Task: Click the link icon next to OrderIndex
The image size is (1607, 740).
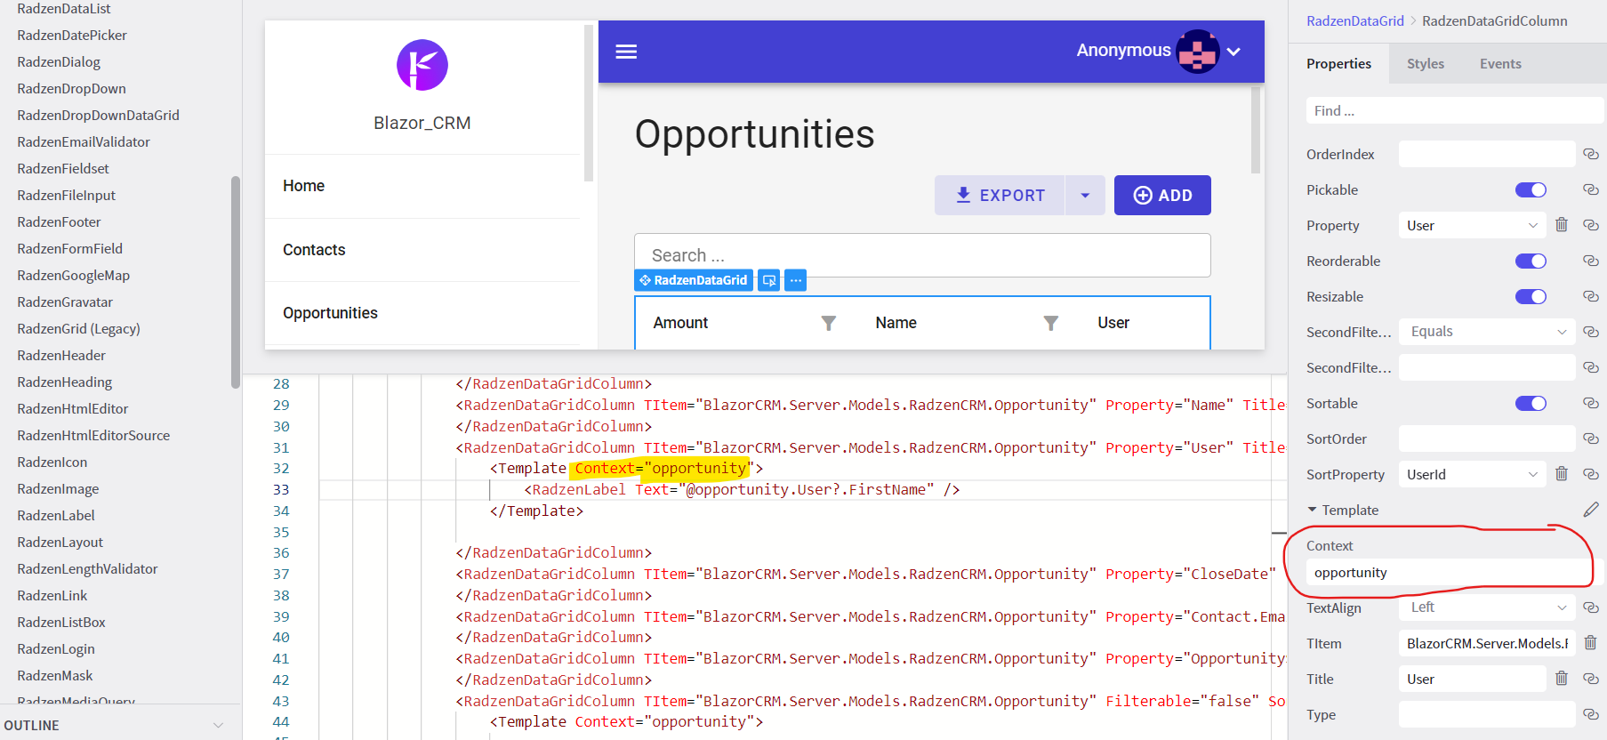Action: 1590,154
